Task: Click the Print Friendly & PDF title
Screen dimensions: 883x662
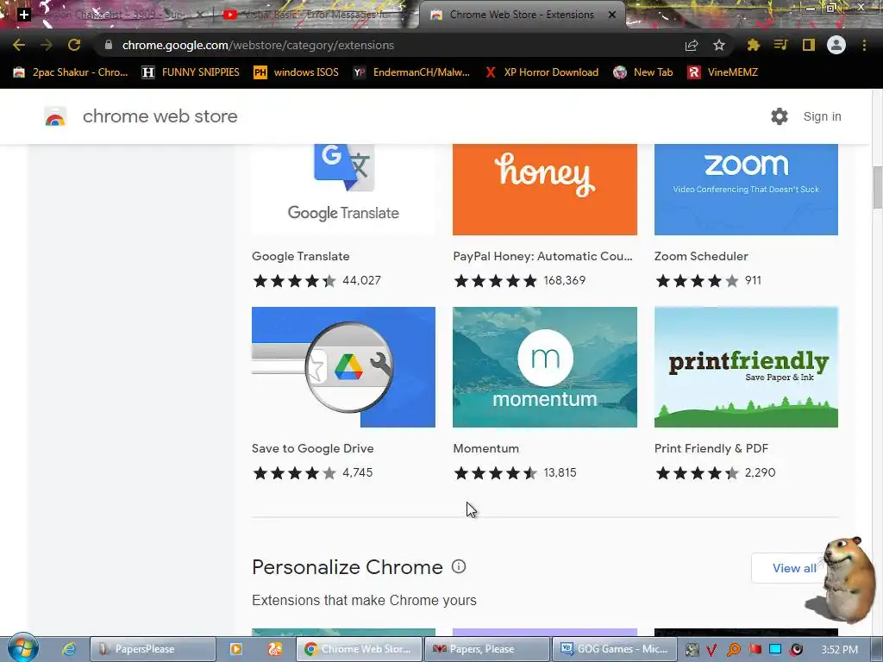Action: [711, 448]
